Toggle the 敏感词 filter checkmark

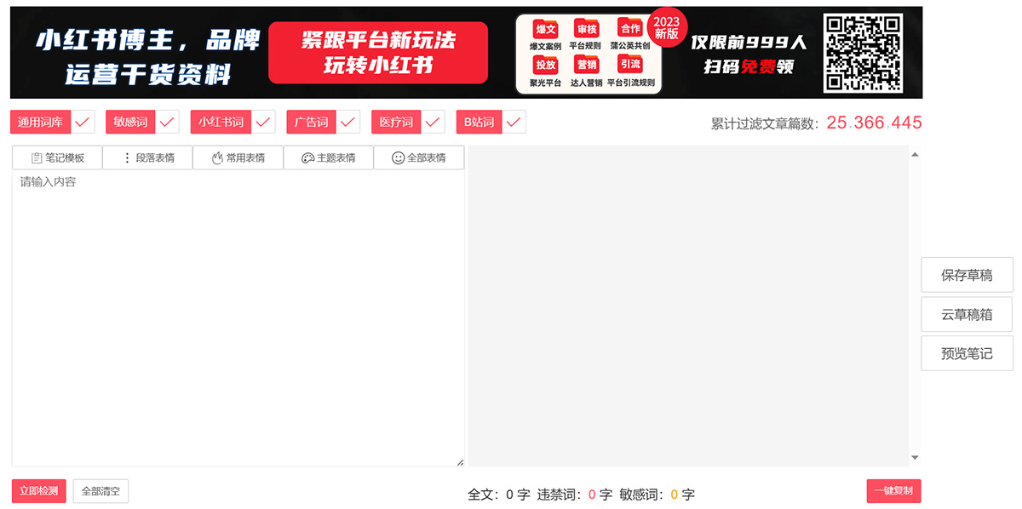click(167, 122)
